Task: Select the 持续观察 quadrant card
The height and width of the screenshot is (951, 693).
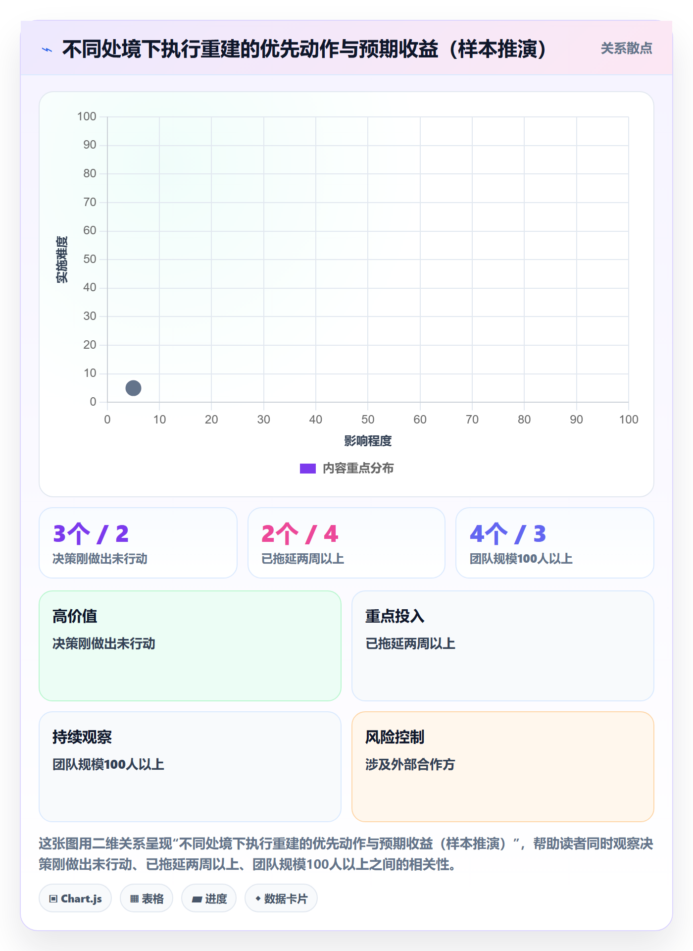Action: point(190,767)
